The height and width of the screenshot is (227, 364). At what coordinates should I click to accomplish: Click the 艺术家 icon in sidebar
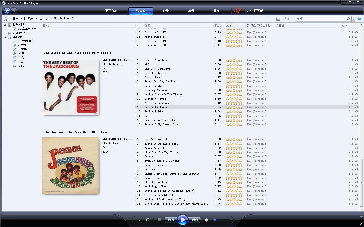pyautogui.click(x=14, y=45)
